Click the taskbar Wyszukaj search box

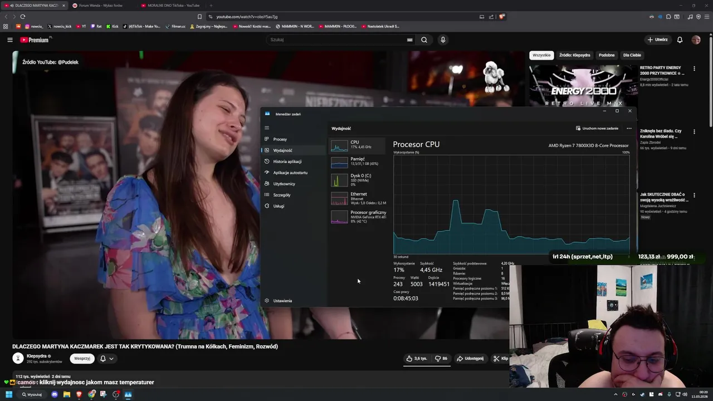(32, 394)
